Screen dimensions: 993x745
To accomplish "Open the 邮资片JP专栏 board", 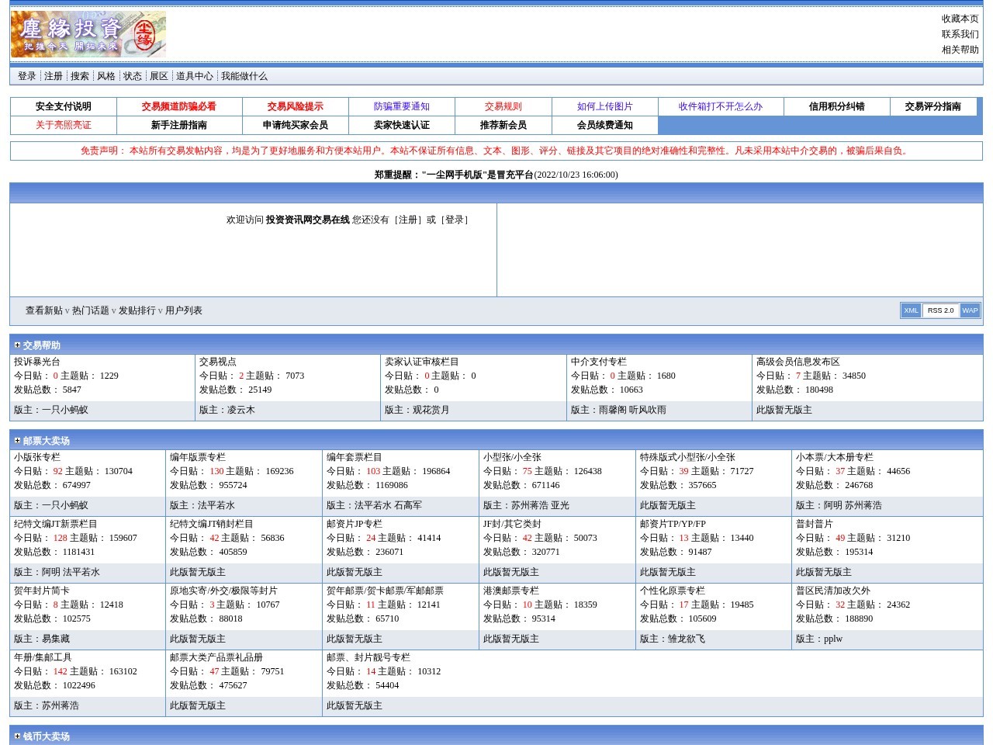I will click(x=355, y=524).
